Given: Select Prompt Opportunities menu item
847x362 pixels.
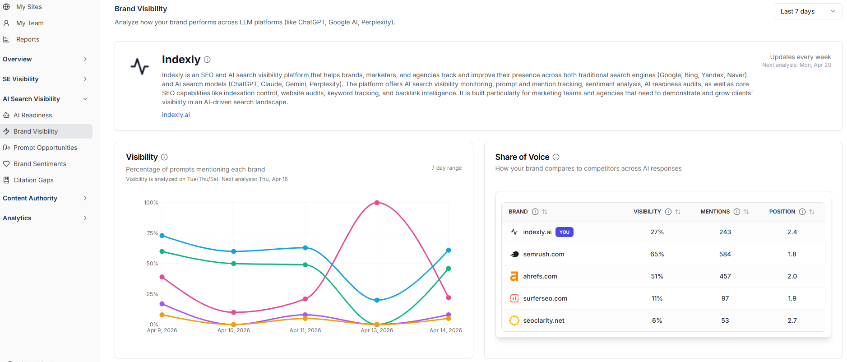Looking at the screenshot, I should (45, 148).
